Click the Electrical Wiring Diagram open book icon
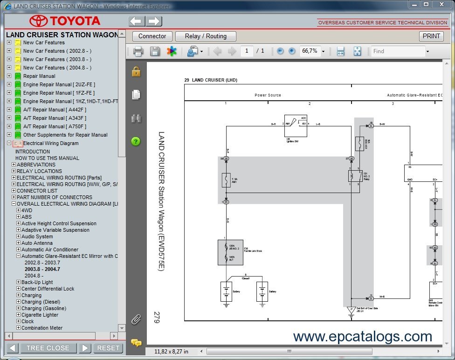455x360 pixels. pos(18,144)
